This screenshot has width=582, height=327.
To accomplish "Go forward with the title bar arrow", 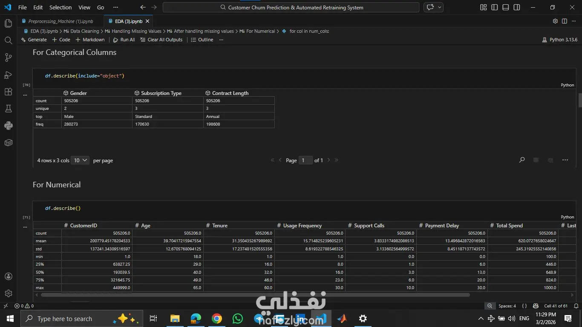I will [154, 7].
